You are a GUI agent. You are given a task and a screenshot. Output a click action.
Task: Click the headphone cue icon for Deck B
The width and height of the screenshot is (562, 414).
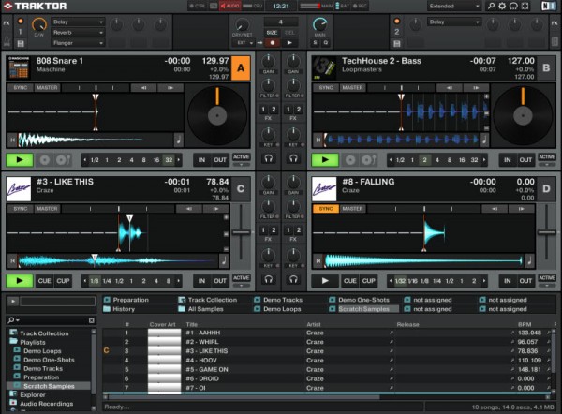click(x=294, y=159)
